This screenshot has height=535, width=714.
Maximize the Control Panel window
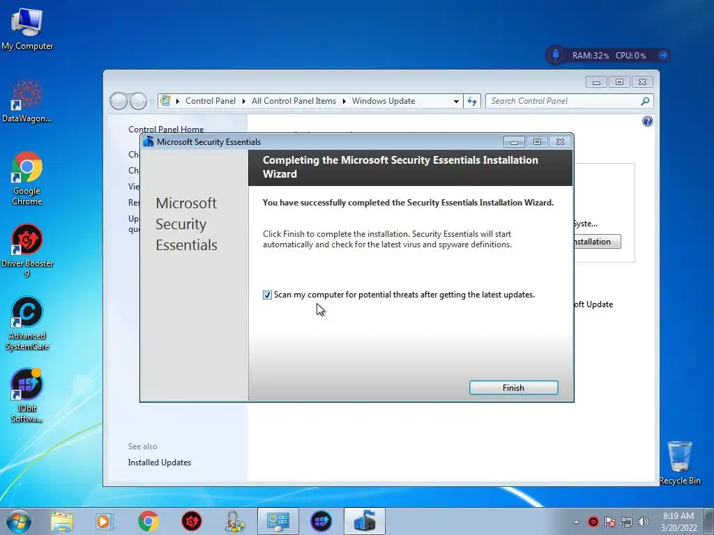coord(619,82)
